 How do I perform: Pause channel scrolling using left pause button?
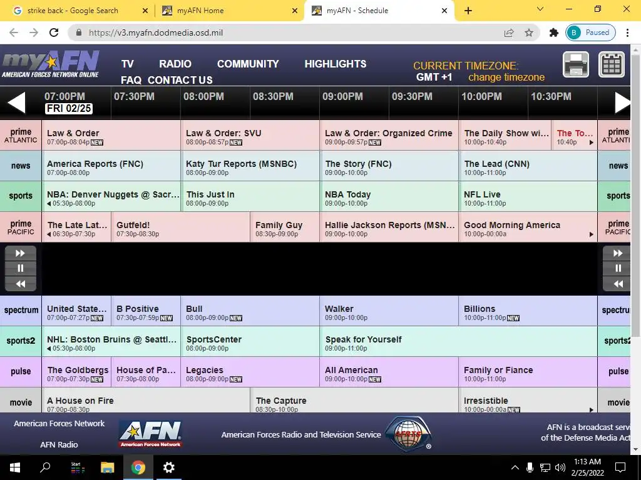pyautogui.click(x=21, y=268)
